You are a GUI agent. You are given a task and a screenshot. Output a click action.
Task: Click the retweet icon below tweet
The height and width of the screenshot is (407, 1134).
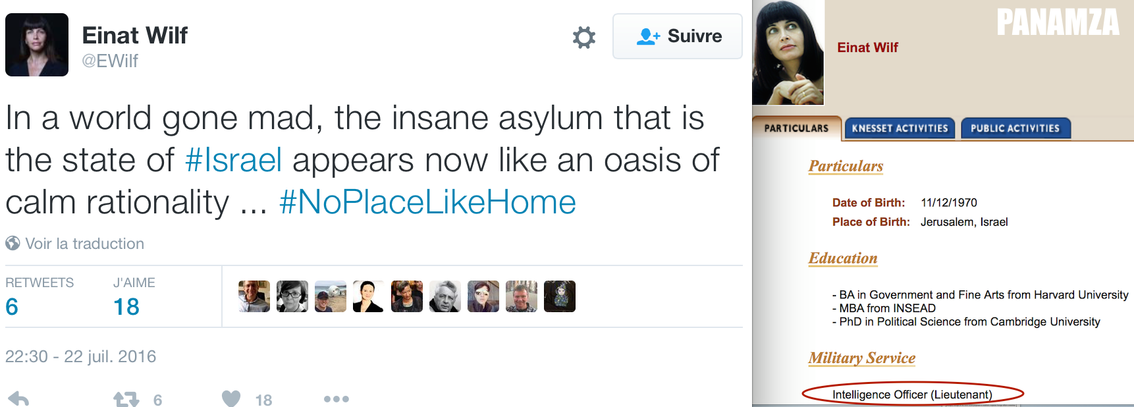coord(126,398)
